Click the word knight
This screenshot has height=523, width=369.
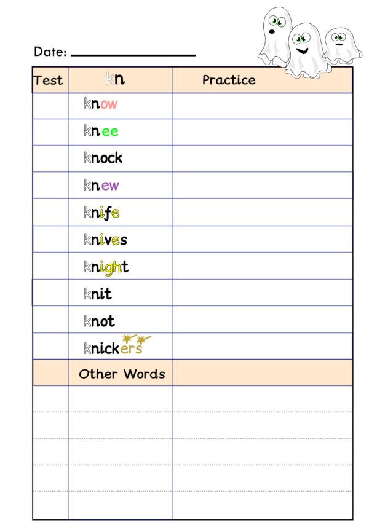(106, 267)
